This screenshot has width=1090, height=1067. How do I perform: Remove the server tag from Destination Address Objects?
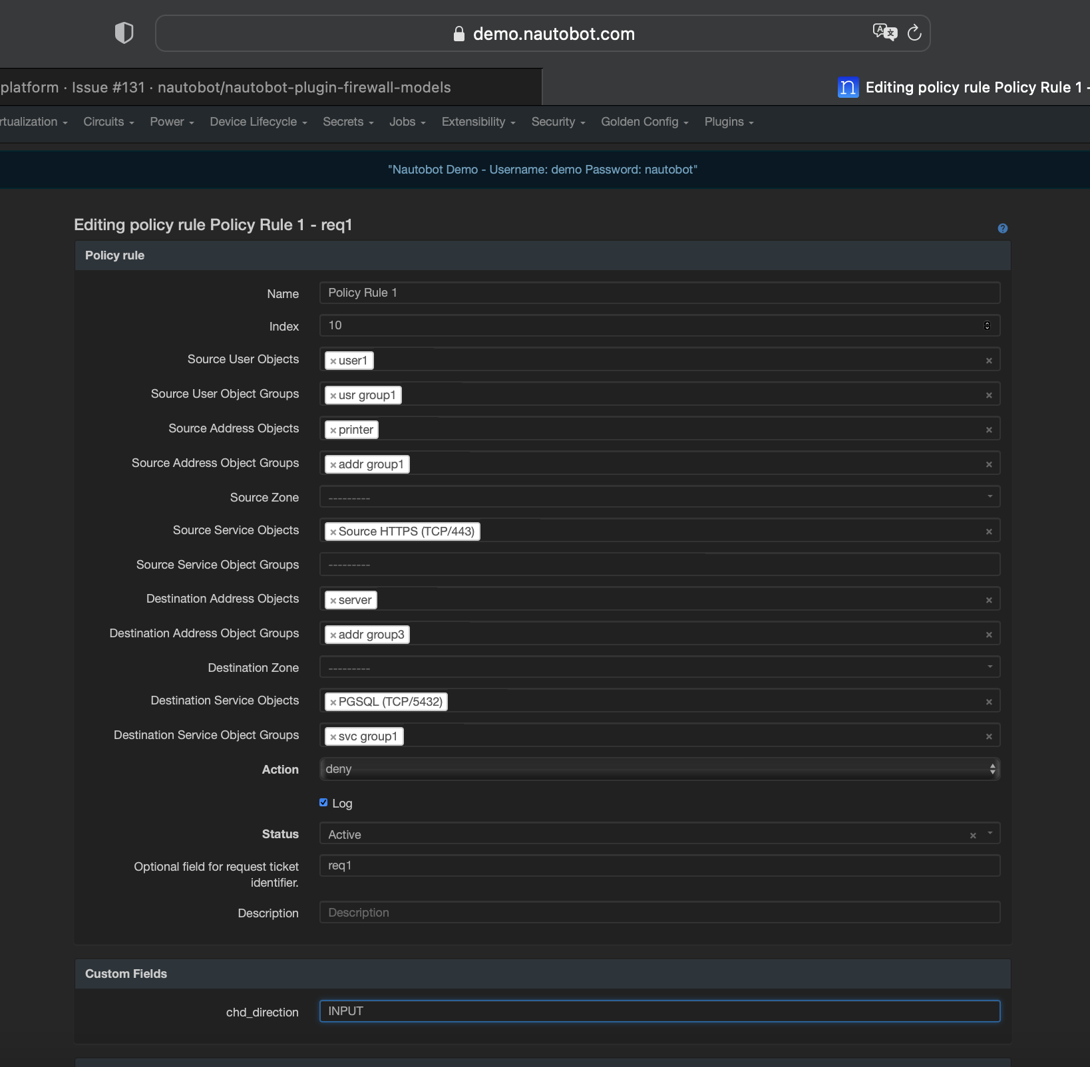point(334,599)
